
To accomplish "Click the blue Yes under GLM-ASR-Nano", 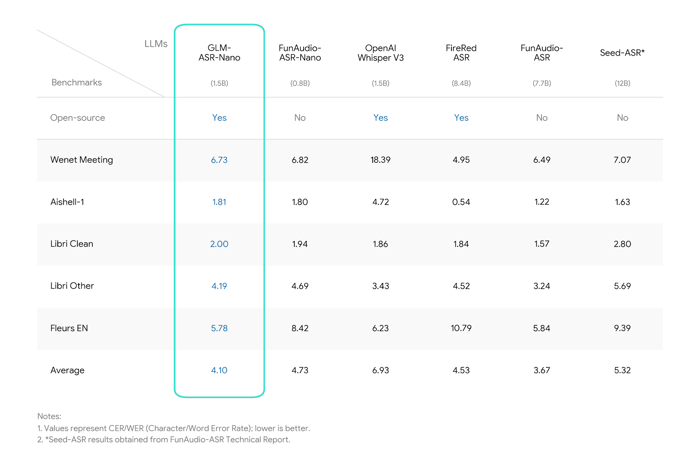I will [x=219, y=118].
